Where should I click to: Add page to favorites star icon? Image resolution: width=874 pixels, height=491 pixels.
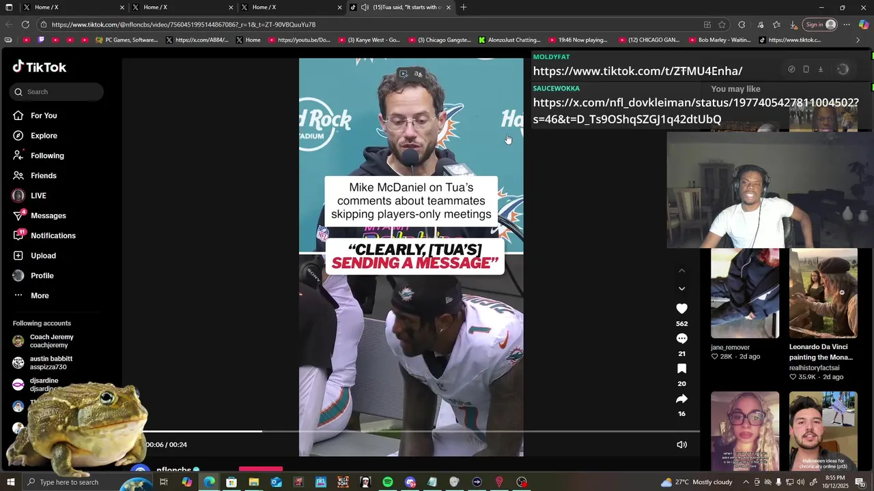(722, 25)
